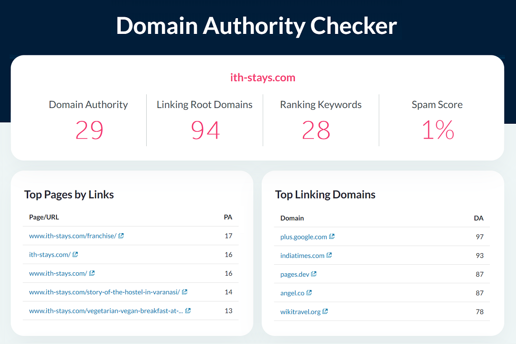Click external link icon next to ith-stays.com/

click(x=75, y=255)
